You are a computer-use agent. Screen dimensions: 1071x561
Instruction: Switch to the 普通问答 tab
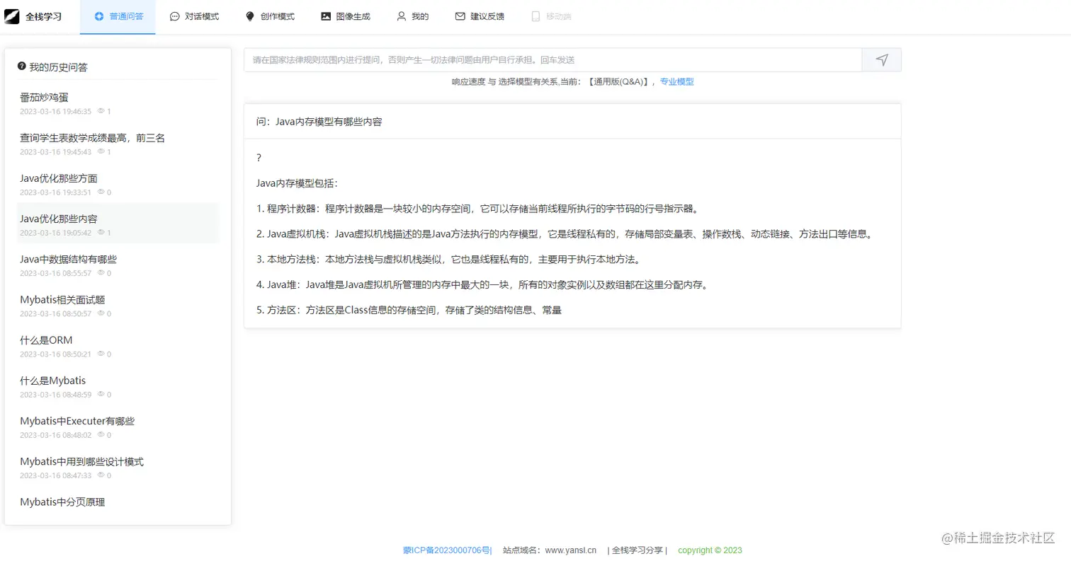pyautogui.click(x=118, y=16)
